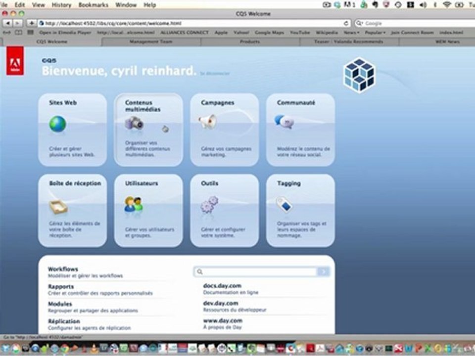Open the Tagging tag icon
This screenshot has height=356, width=475.
click(284, 204)
